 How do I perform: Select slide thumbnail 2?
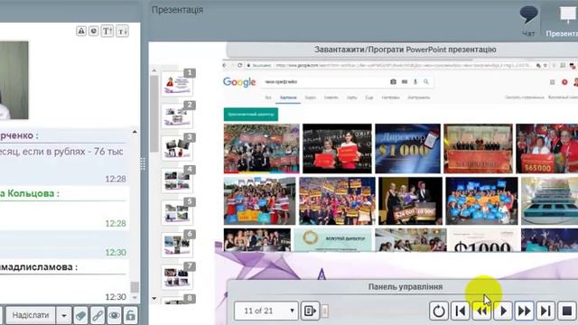point(177,116)
